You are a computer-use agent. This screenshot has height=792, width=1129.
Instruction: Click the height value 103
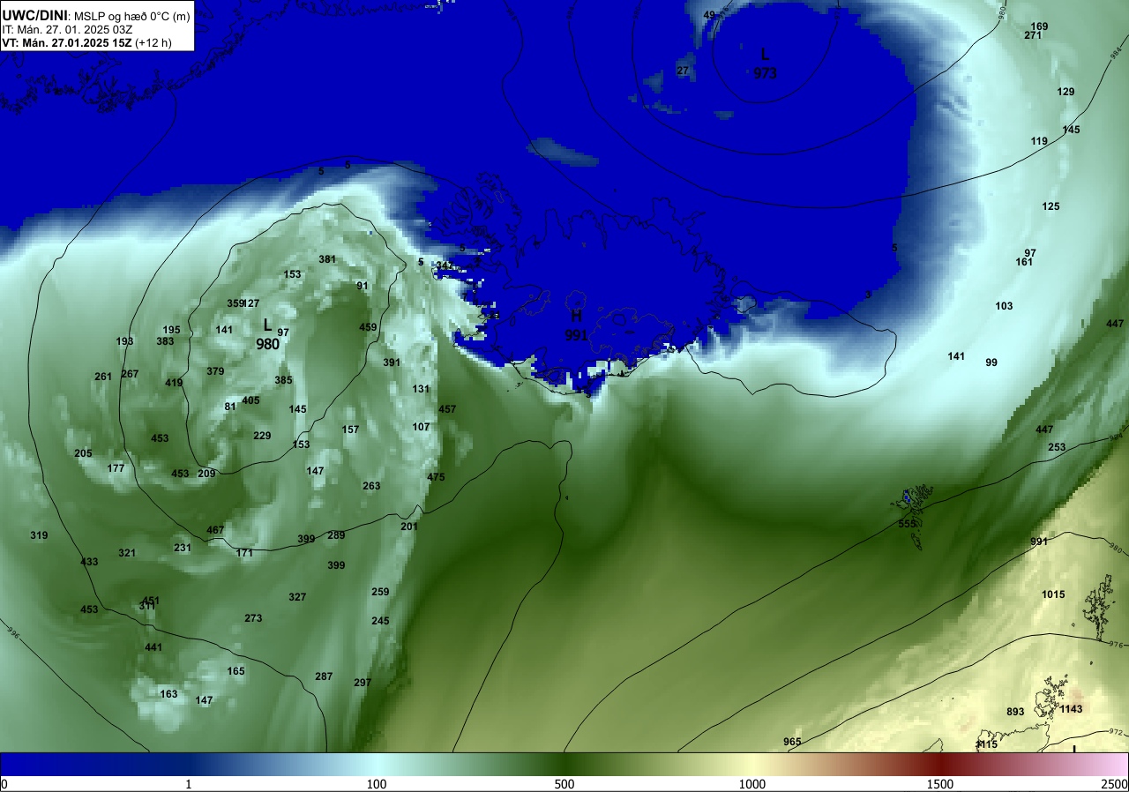[1004, 306]
